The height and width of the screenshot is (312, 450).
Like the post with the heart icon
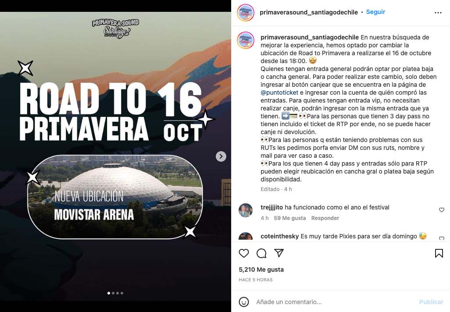pyautogui.click(x=244, y=253)
